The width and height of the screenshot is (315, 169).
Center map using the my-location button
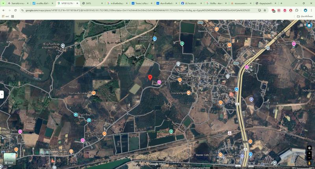(x=309, y=148)
